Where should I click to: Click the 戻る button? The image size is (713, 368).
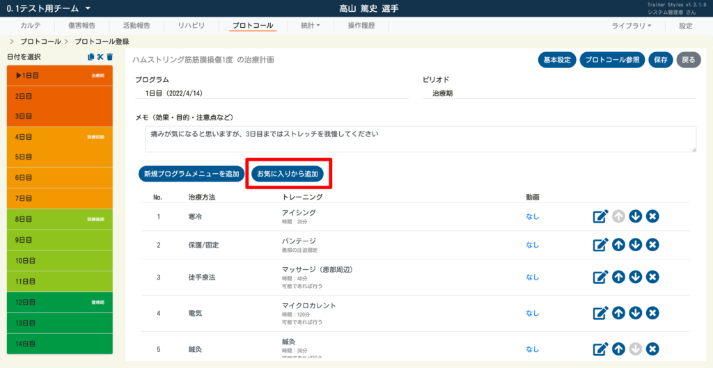(x=689, y=60)
